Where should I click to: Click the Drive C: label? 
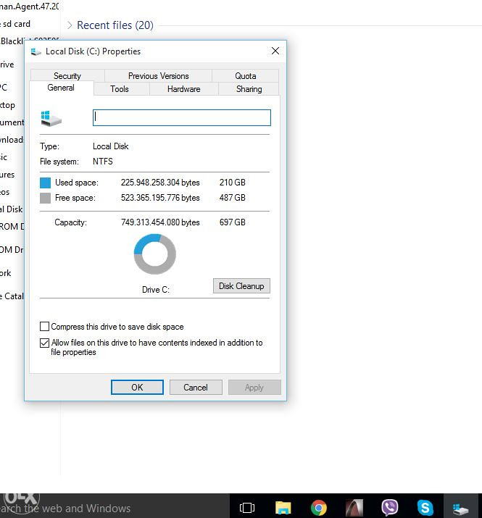[156, 290]
